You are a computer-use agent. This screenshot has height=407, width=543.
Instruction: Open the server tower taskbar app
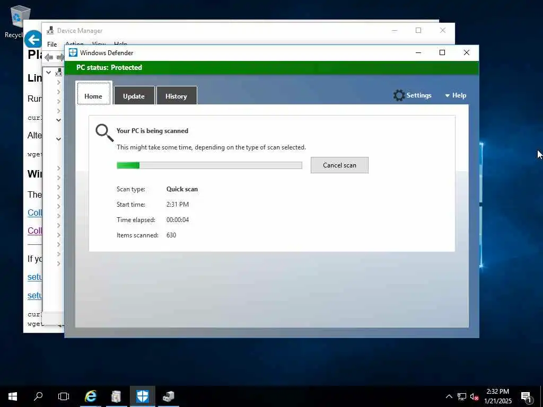click(116, 396)
